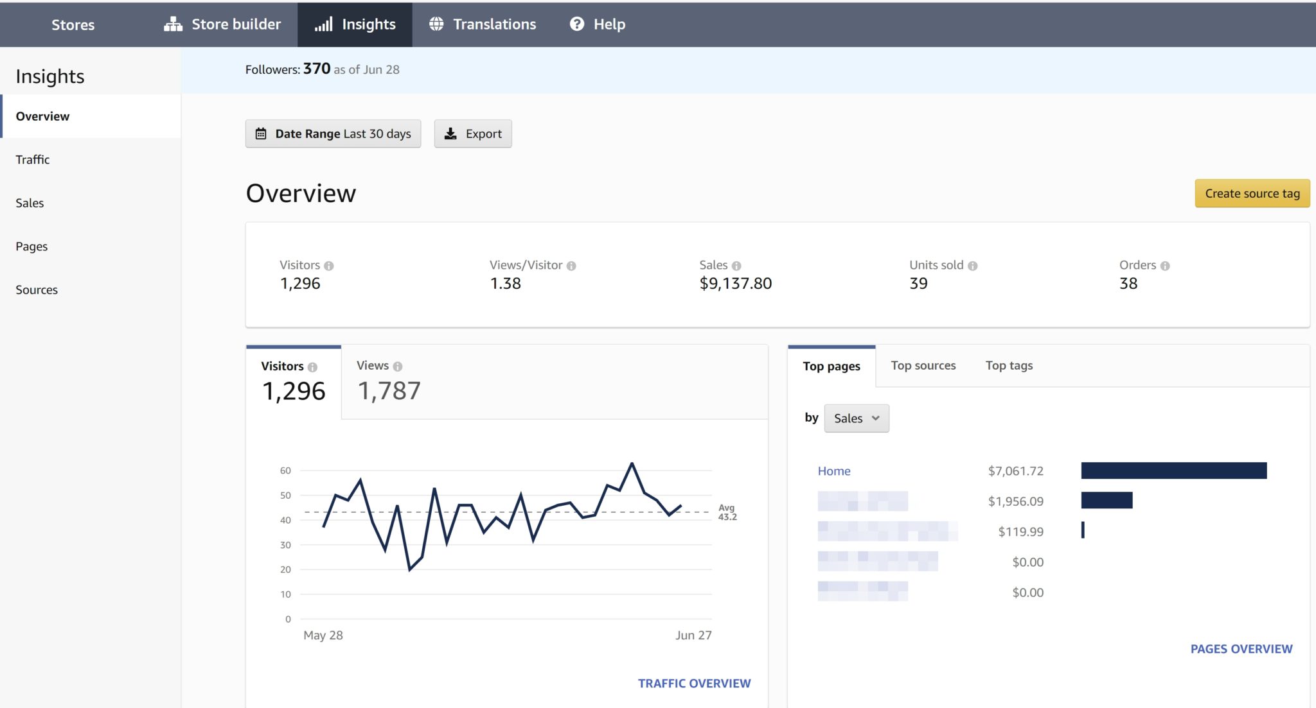
Task: Click the Home page link
Action: coord(833,471)
